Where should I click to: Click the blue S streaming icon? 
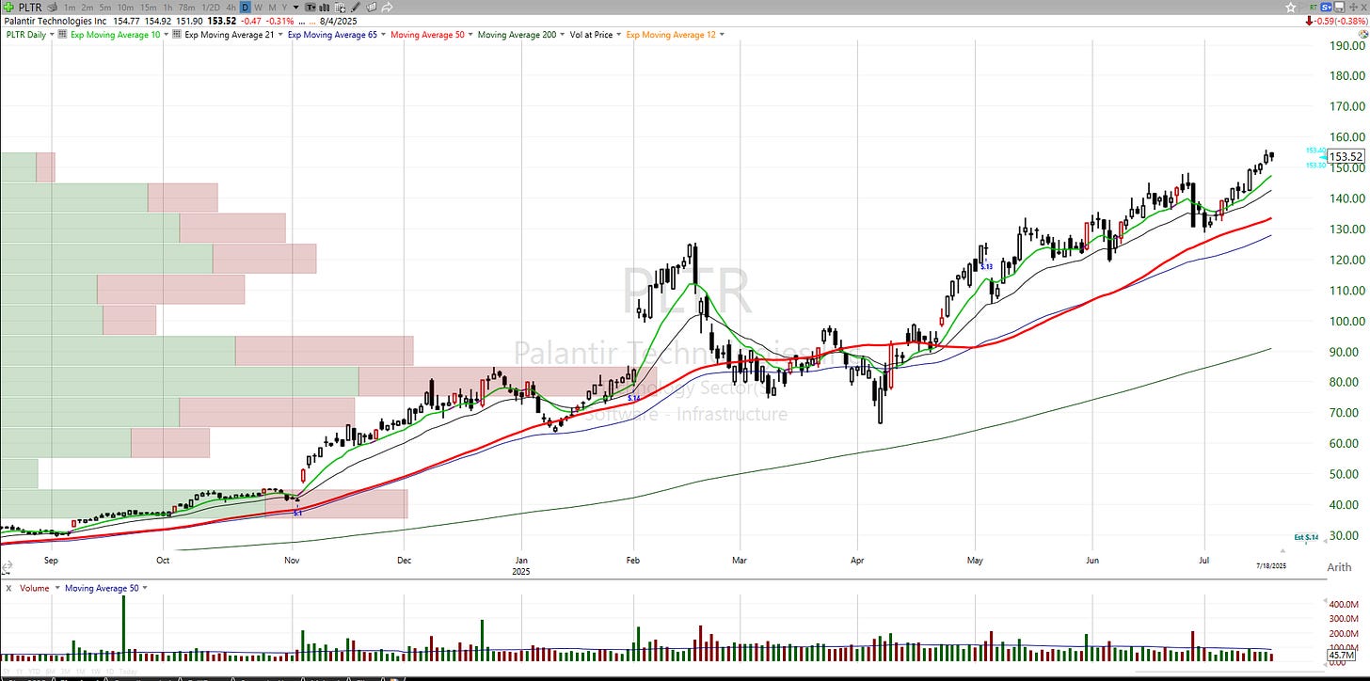pos(1326,8)
